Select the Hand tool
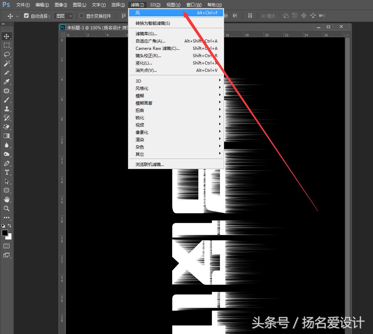The image size is (373, 334). click(x=7, y=199)
